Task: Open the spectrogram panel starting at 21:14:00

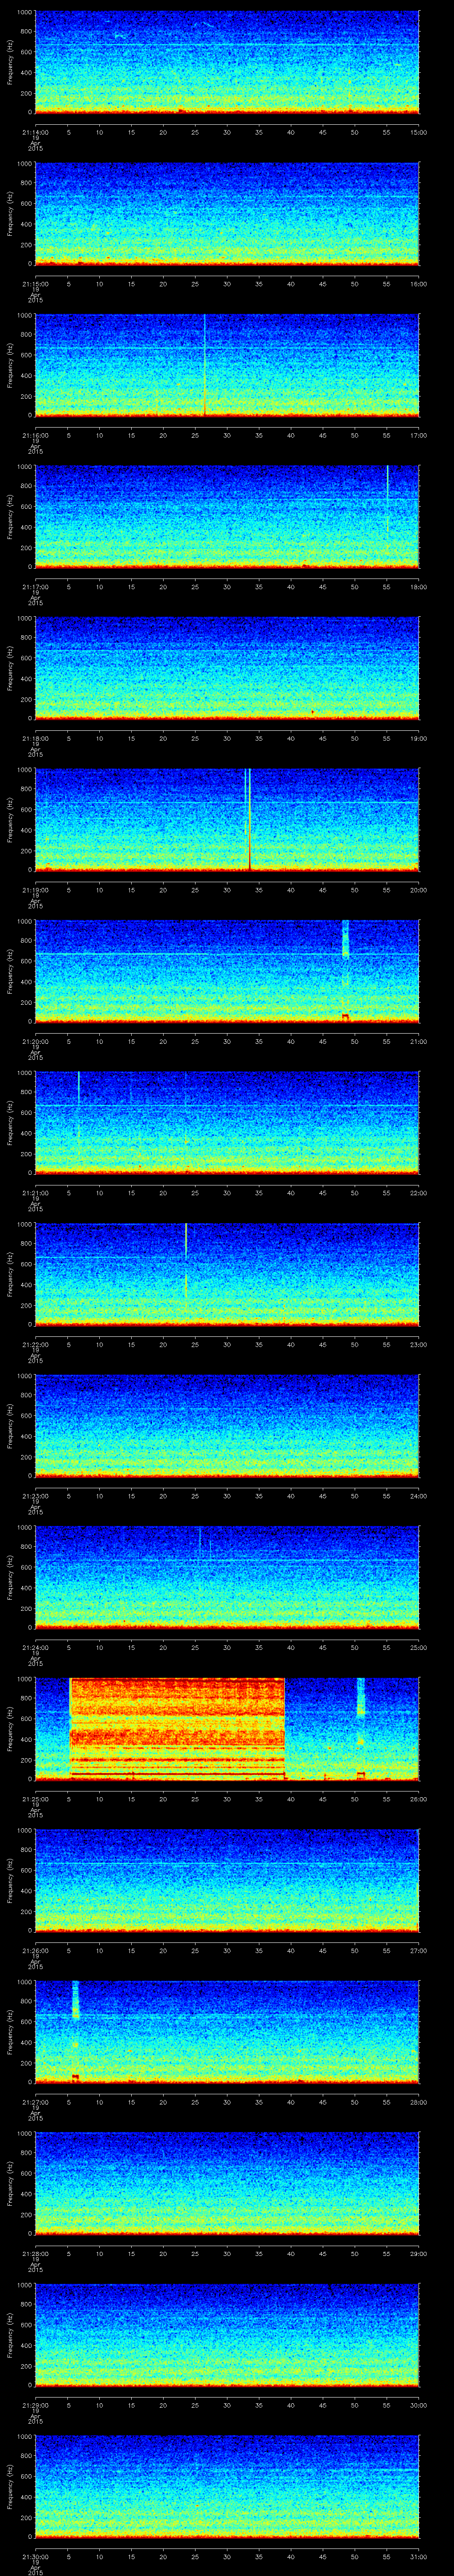Action: click(227, 62)
